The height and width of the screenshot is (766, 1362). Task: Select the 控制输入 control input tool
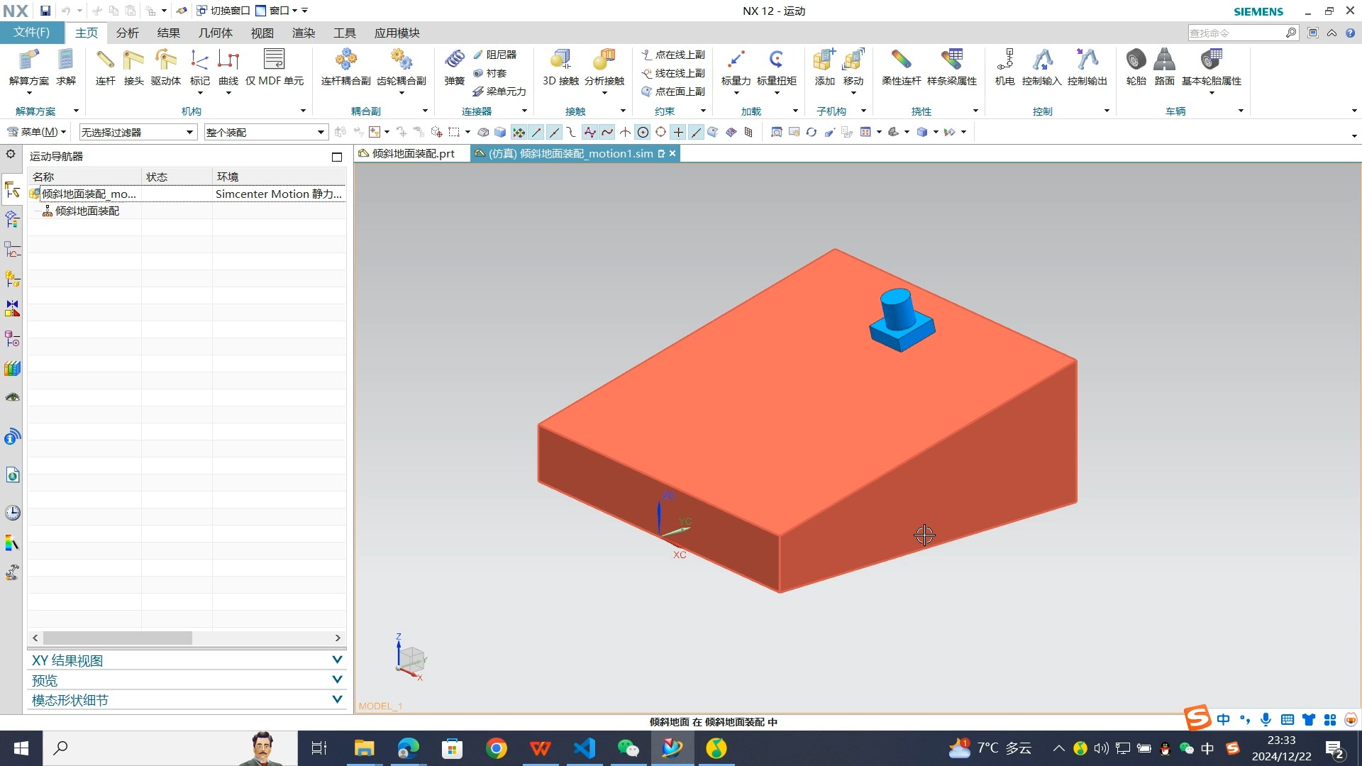pos(1041,67)
